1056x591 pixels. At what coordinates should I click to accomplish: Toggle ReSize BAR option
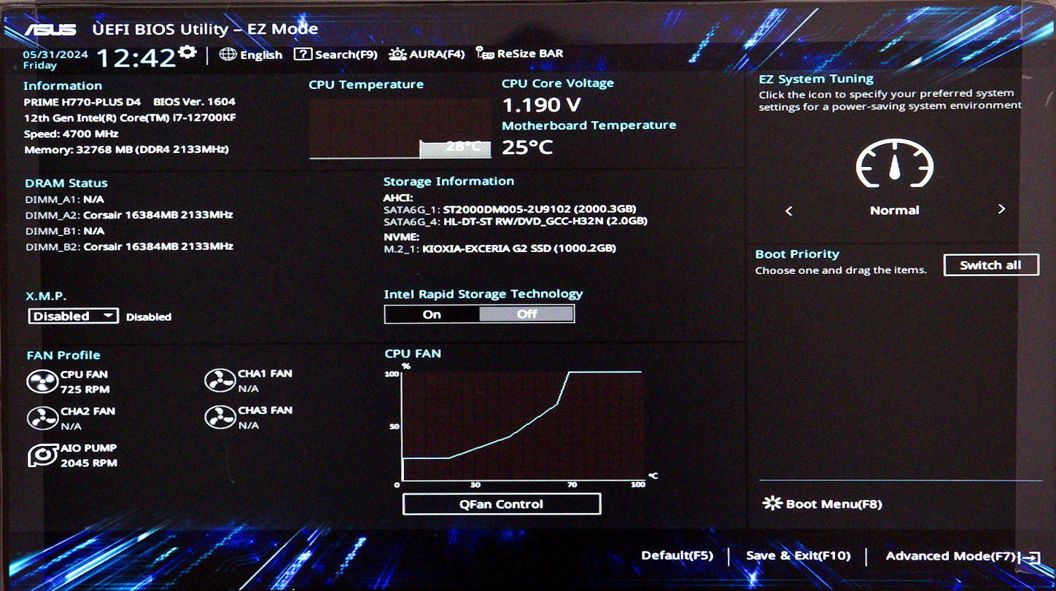[519, 54]
